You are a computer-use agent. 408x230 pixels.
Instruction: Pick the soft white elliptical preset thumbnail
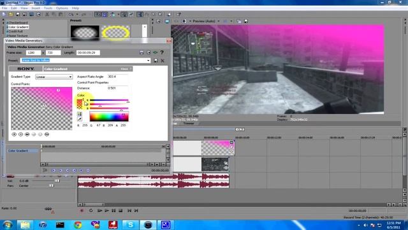[85, 33]
